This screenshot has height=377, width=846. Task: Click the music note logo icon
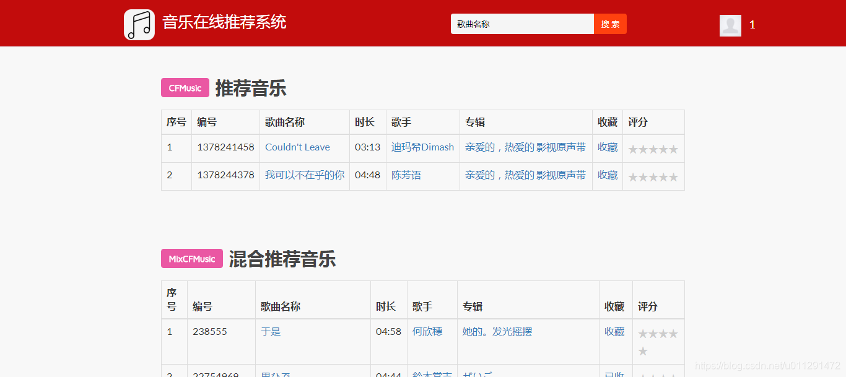(139, 25)
